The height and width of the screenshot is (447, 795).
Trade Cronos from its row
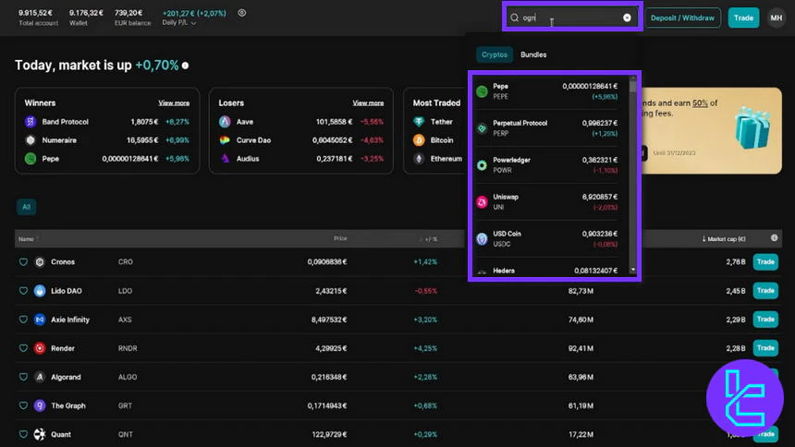tap(765, 262)
